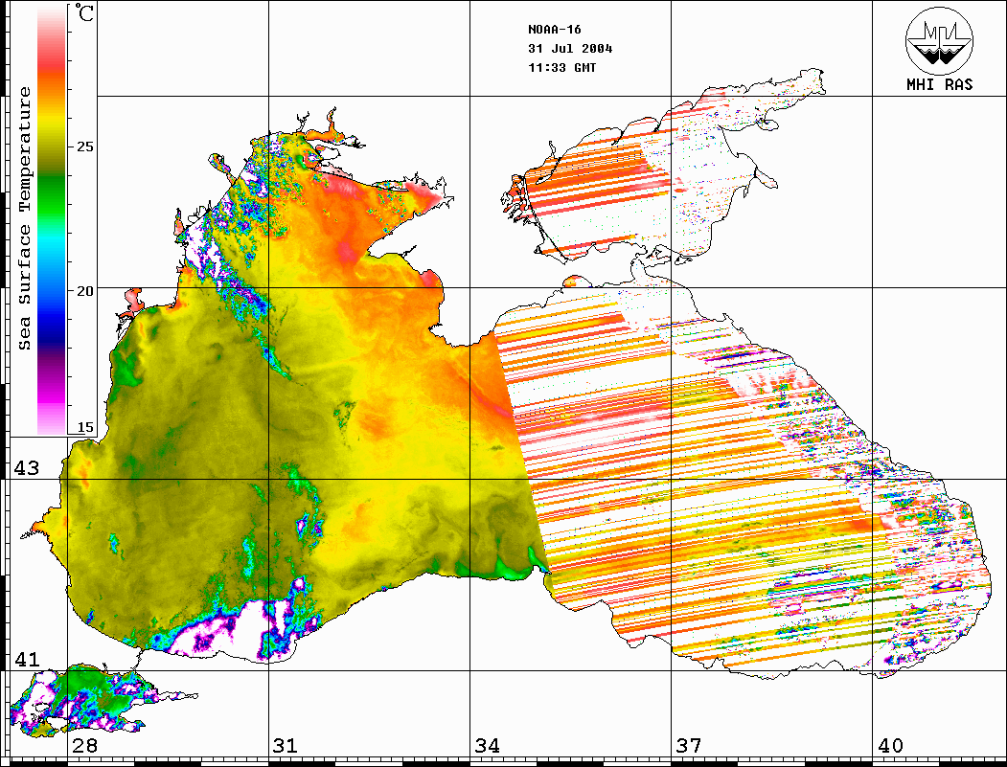Screen dimensions: 1007x767
Task: Click the '15' tick label on color scale
Action: (x=85, y=427)
